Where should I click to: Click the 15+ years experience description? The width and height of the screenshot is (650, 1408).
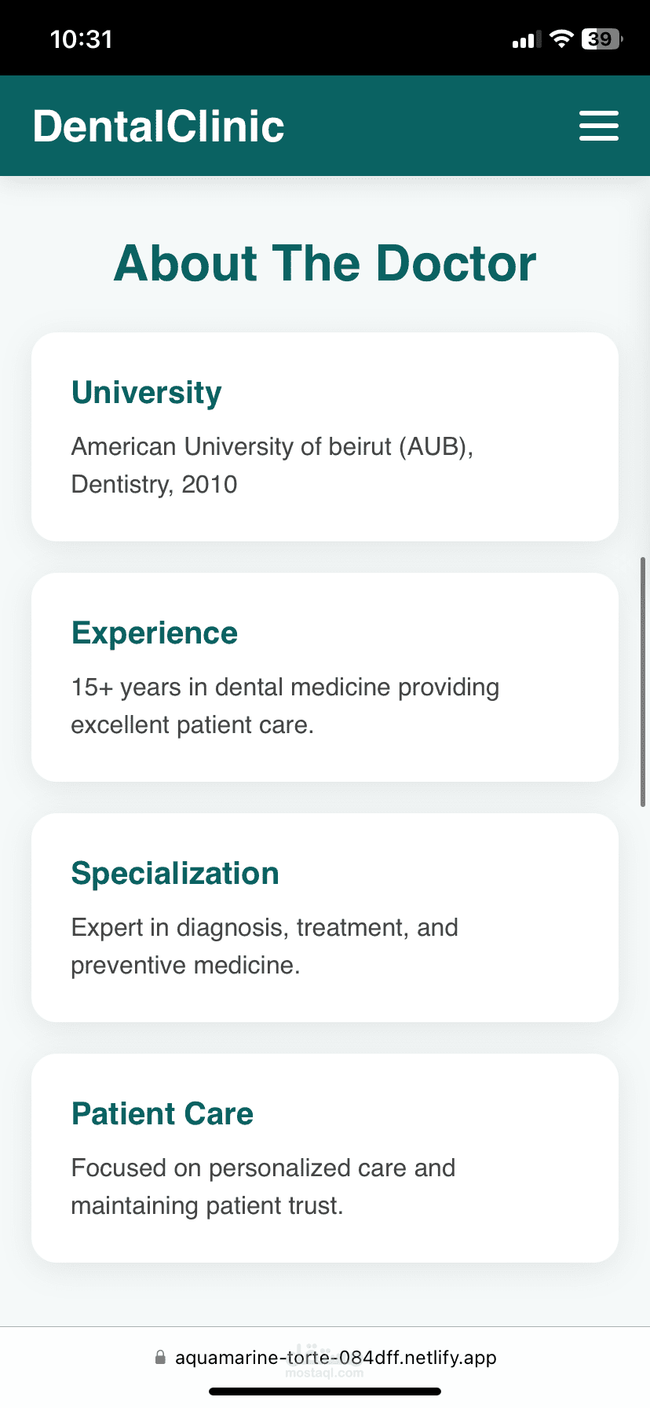[x=284, y=706]
